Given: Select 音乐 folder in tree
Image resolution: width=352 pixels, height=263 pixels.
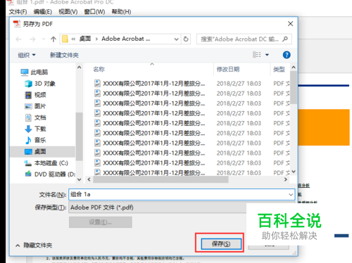Looking at the screenshot, I should click(35, 140).
